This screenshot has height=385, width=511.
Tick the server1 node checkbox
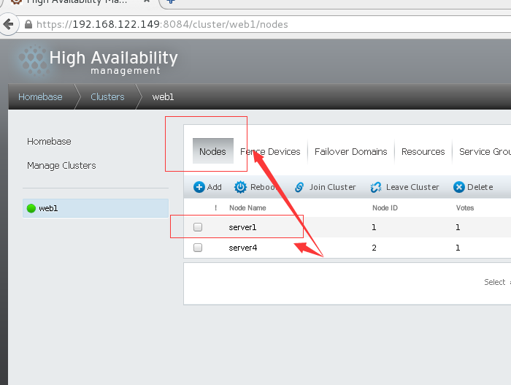198,227
